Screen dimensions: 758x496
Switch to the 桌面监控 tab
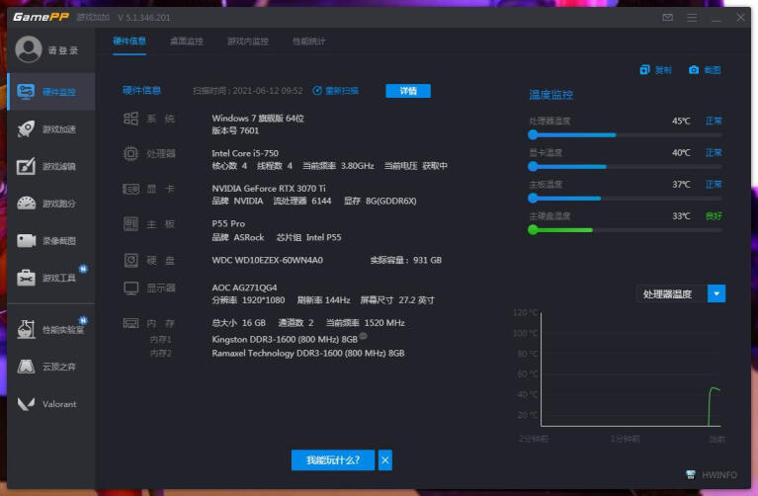(x=187, y=41)
